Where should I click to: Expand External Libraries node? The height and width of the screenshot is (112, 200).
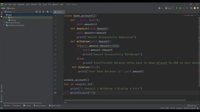(x=4, y=23)
